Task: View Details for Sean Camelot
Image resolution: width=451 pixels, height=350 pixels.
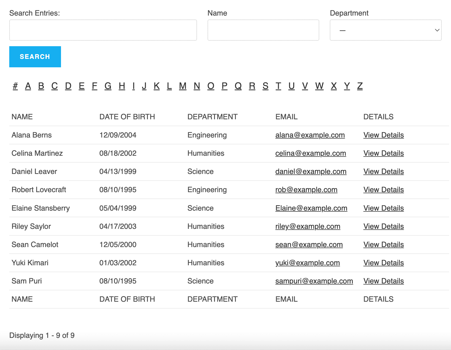Action: 384,245
